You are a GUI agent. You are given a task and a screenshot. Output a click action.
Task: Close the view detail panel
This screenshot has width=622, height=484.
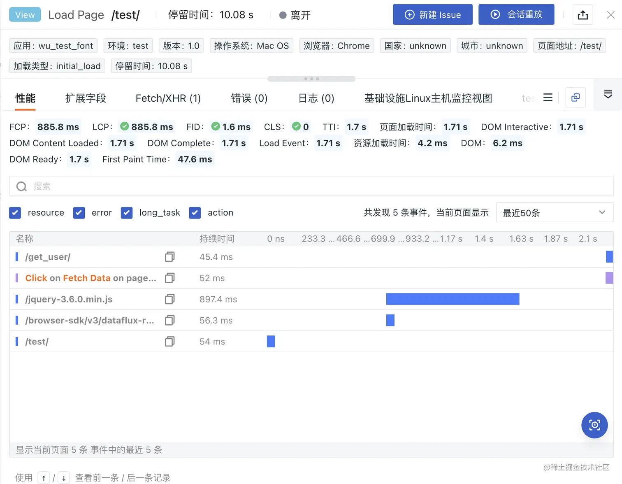click(611, 15)
